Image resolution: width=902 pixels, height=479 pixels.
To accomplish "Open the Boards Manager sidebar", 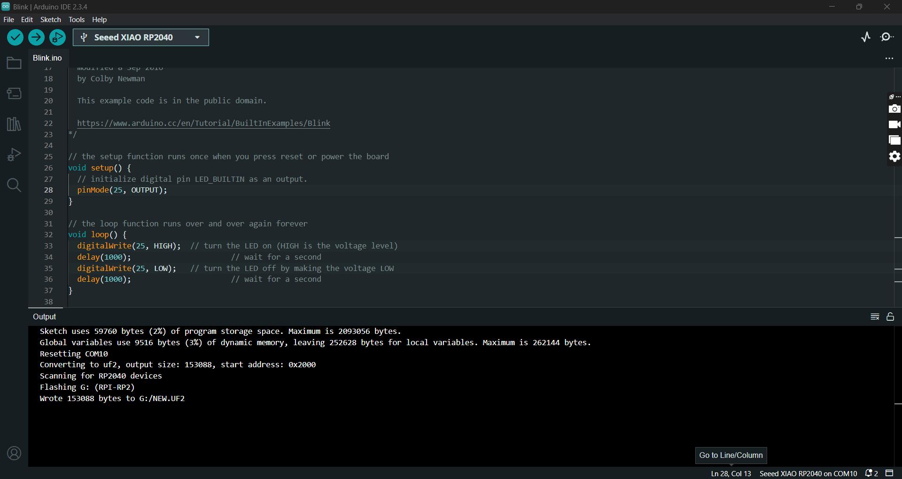I will pyautogui.click(x=14, y=93).
